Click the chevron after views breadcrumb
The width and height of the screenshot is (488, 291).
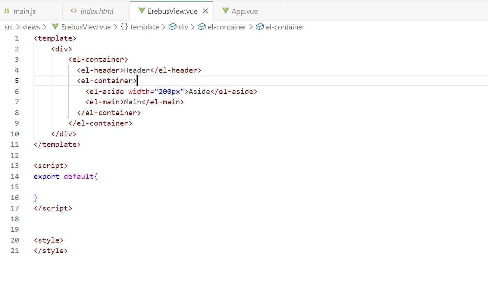44,27
